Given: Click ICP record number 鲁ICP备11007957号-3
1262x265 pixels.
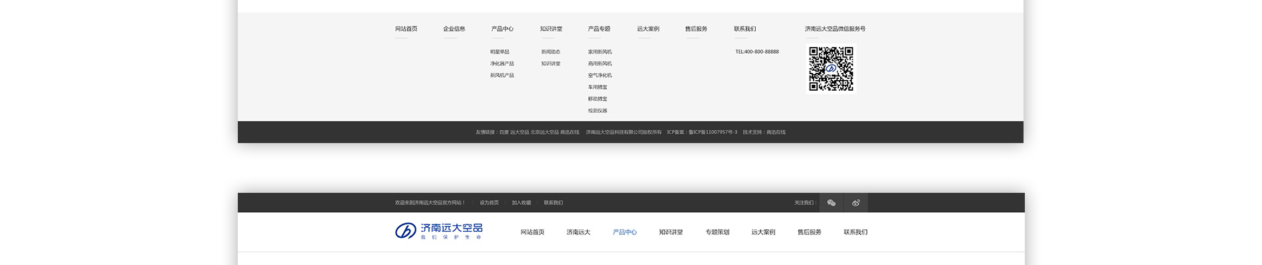Looking at the screenshot, I should 713,132.
